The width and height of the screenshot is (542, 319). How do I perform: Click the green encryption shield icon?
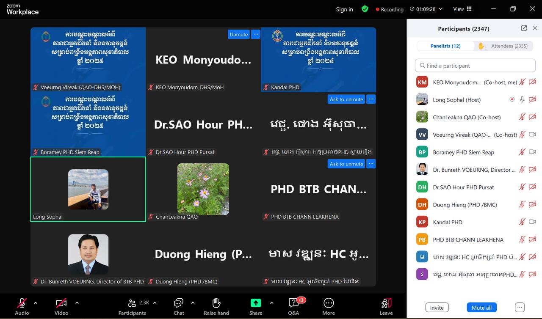tap(365, 9)
